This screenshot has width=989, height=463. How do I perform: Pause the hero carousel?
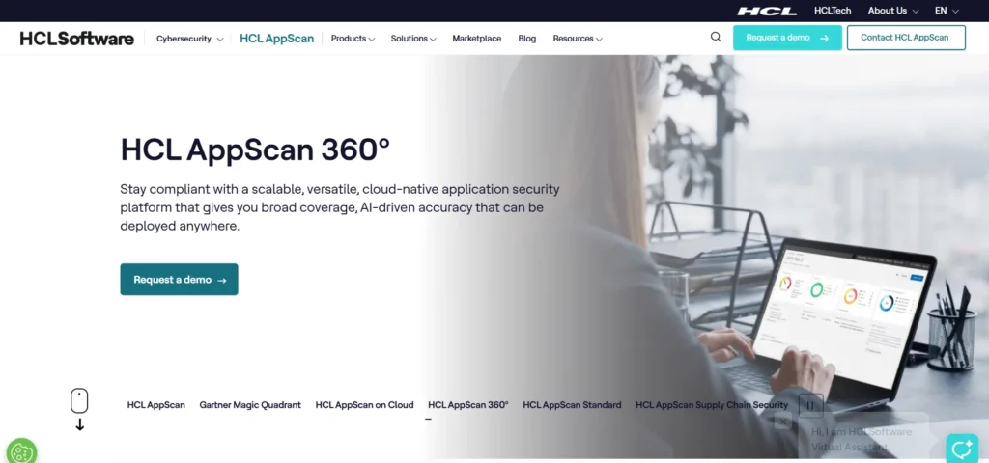point(810,405)
